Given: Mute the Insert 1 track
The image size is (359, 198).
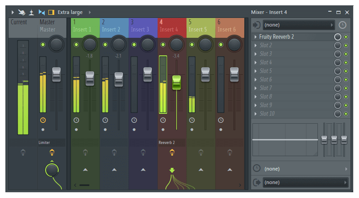Looking at the screenshot, I should coord(76,45).
